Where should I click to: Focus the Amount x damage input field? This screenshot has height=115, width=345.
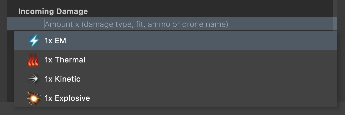coord(165,24)
